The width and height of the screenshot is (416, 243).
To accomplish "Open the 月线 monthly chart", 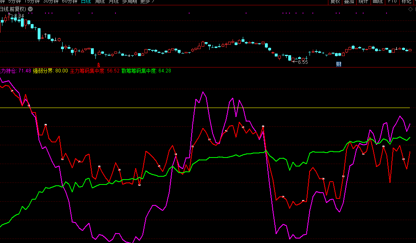I will click(x=113, y=2).
